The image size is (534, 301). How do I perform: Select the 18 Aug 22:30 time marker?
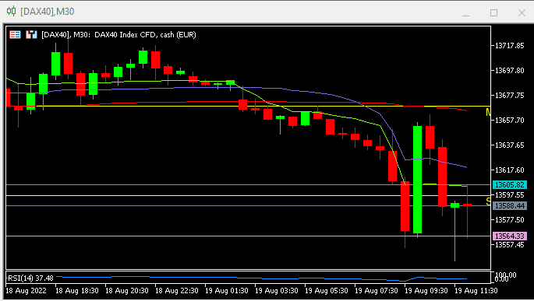[x=176, y=291]
